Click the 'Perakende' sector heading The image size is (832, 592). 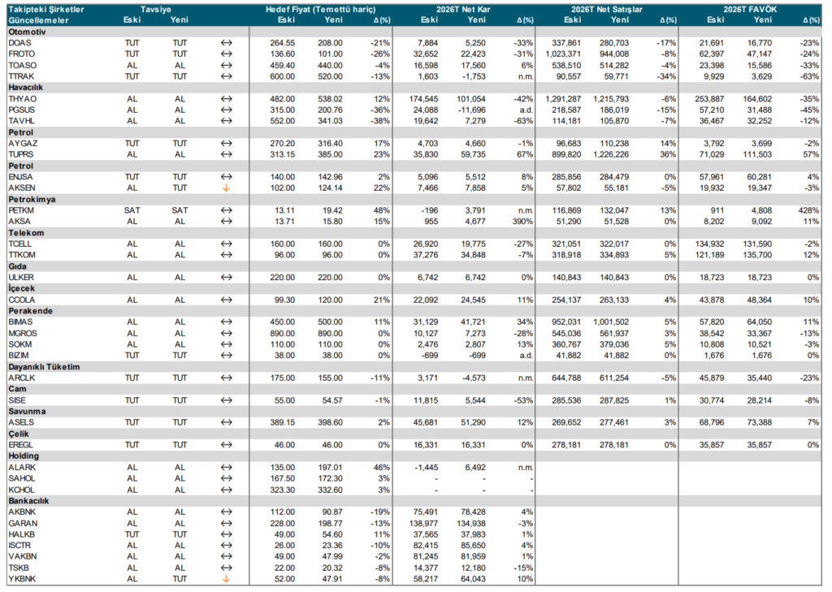tap(30, 311)
